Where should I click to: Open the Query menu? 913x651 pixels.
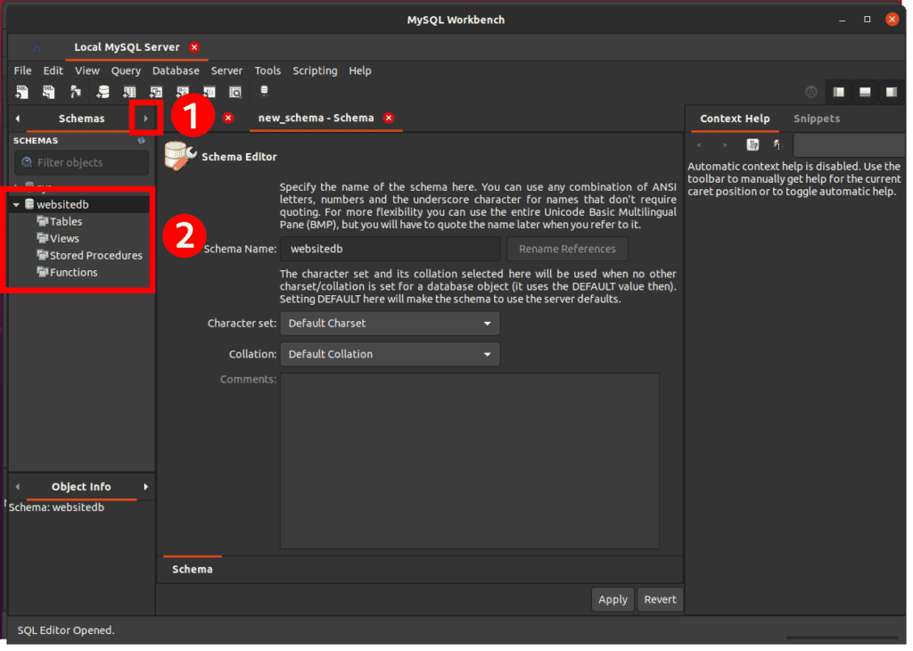126,70
